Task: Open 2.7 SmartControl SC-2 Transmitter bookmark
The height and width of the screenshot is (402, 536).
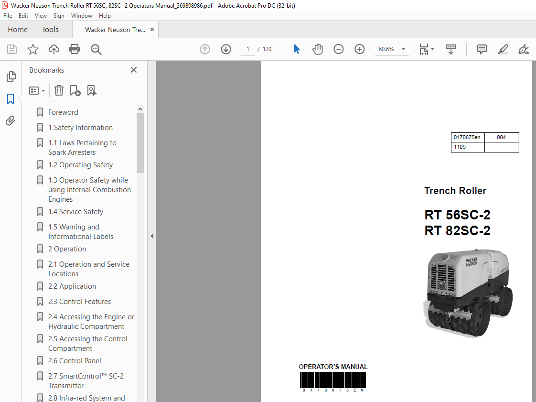Action: [x=86, y=381]
